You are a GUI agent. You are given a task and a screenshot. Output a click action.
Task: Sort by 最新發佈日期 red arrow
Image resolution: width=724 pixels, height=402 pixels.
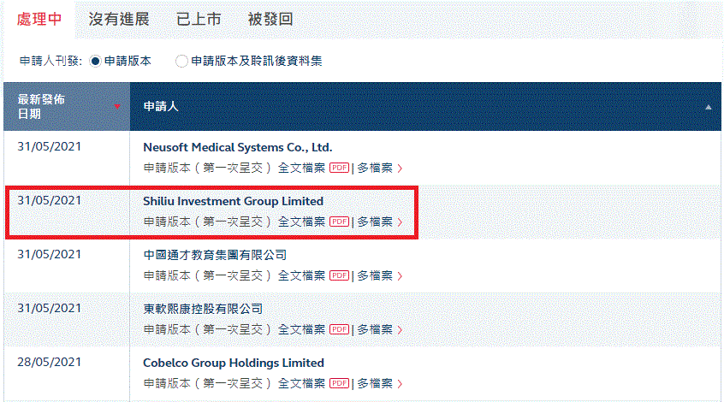click(x=117, y=107)
